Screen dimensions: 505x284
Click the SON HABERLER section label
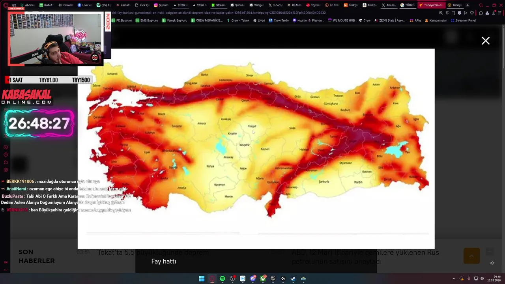click(x=37, y=256)
